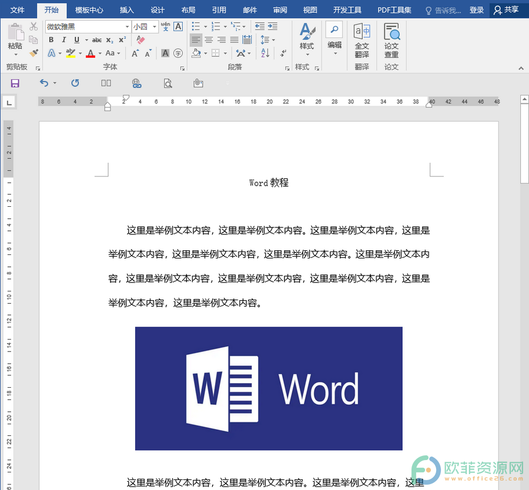Open the font name dropdown
This screenshot has height=490, width=529.
click(127, 26)
